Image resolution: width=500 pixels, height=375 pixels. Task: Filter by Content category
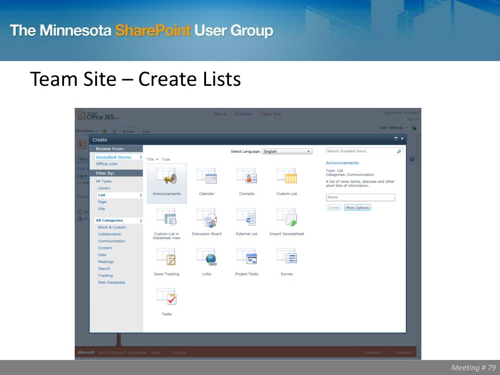(105, 248)
